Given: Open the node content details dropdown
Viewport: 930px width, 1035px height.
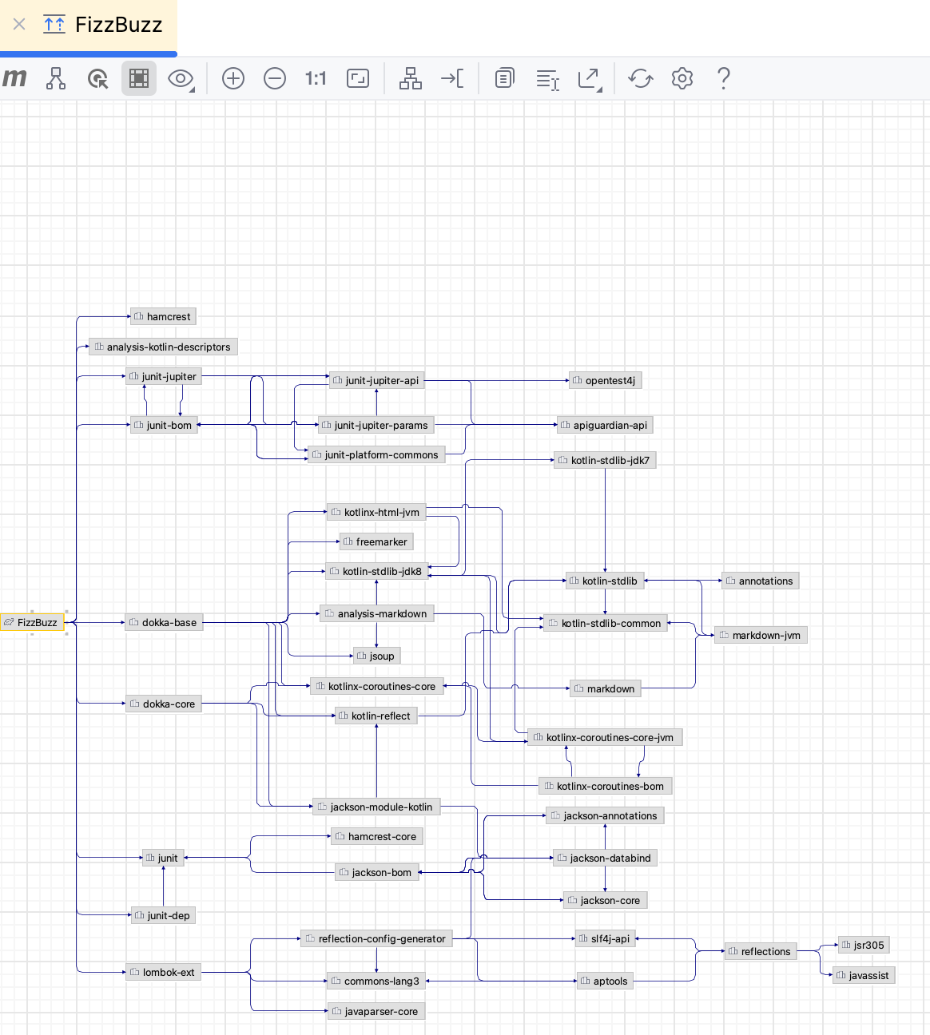Looking at the screenshot, I should (547, 78).
